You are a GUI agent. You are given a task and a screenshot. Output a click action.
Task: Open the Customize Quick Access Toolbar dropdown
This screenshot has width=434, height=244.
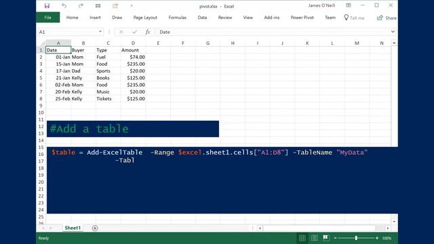132,6
